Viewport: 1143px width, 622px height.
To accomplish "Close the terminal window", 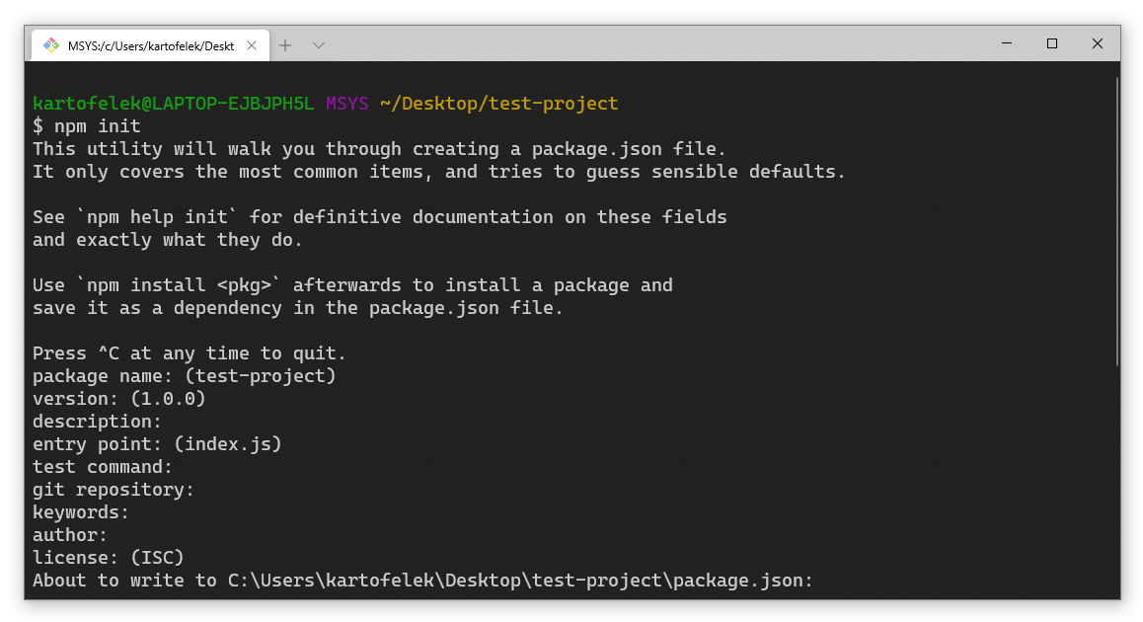I will 1098,43.
